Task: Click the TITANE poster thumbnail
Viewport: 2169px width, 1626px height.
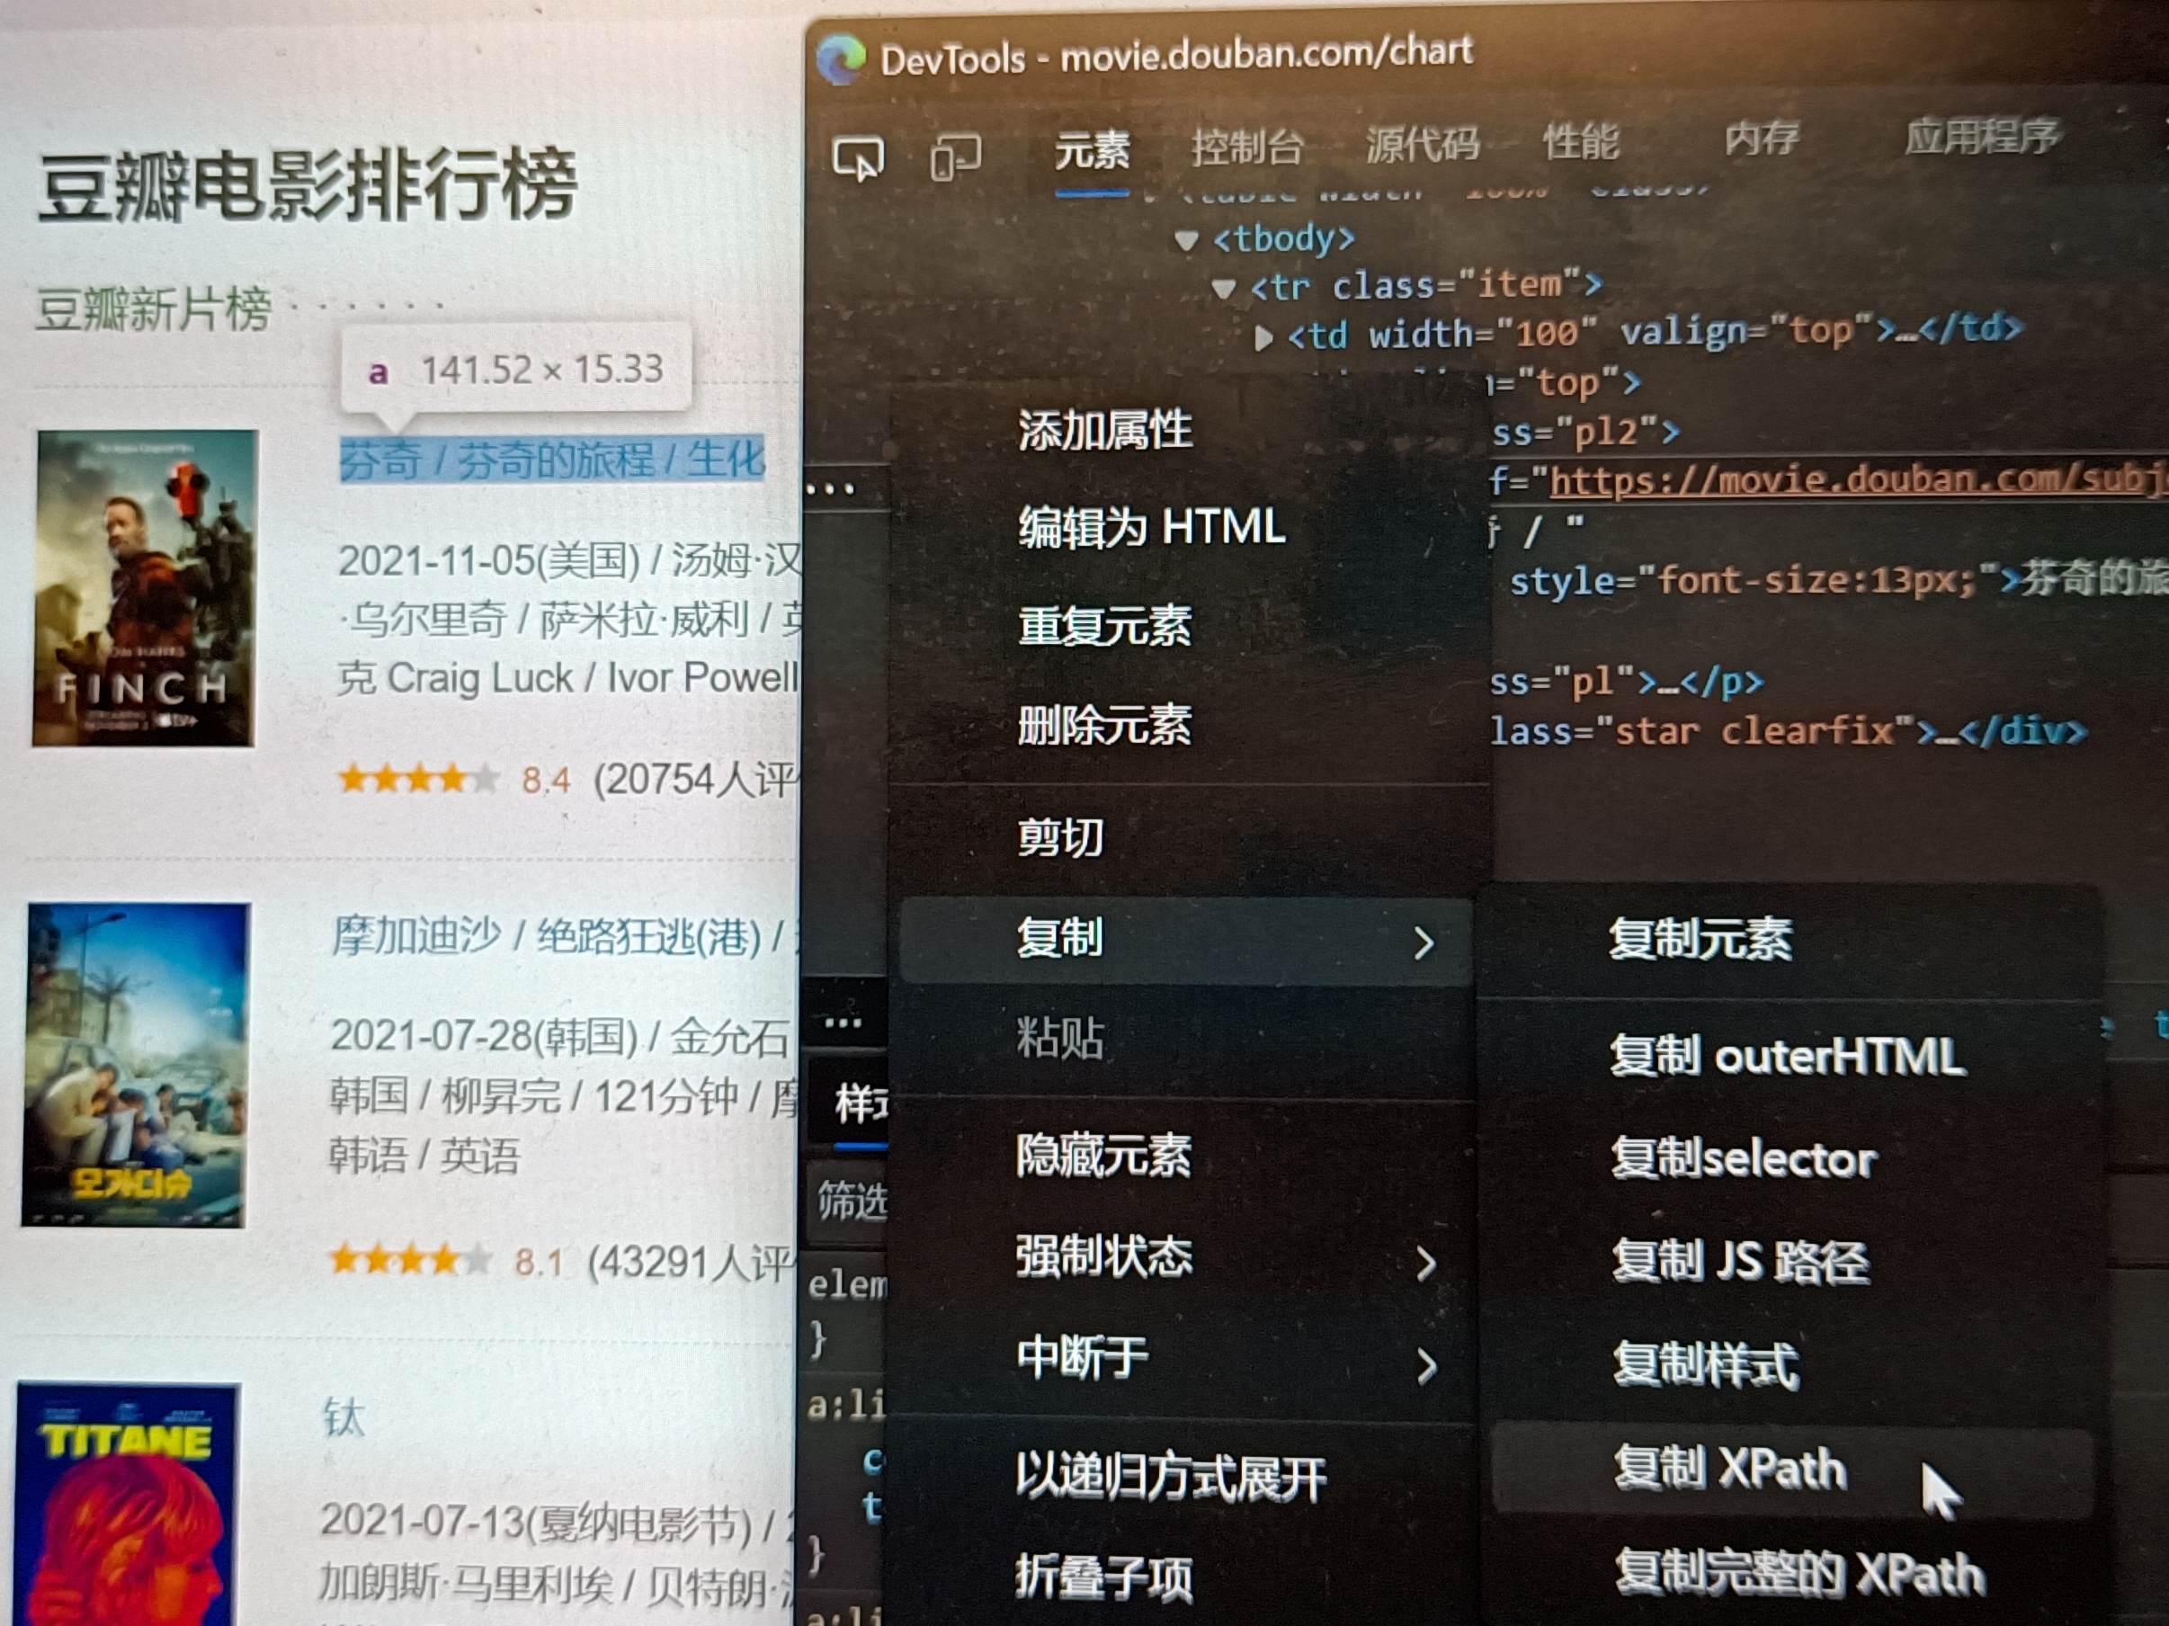Action: [x=128, y=1505]
